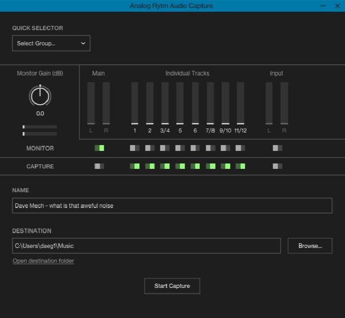345x318 pixels.
Task: Toggle Monitor for track 5
Action: click(180, 148)
